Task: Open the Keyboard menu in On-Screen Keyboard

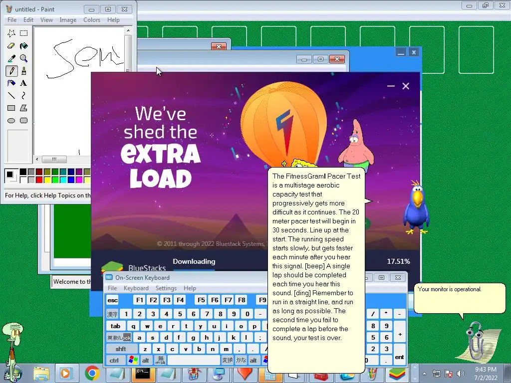Action: (x=136, y=288)
